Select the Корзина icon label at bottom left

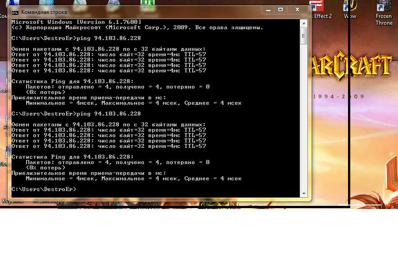click(13, 201)
